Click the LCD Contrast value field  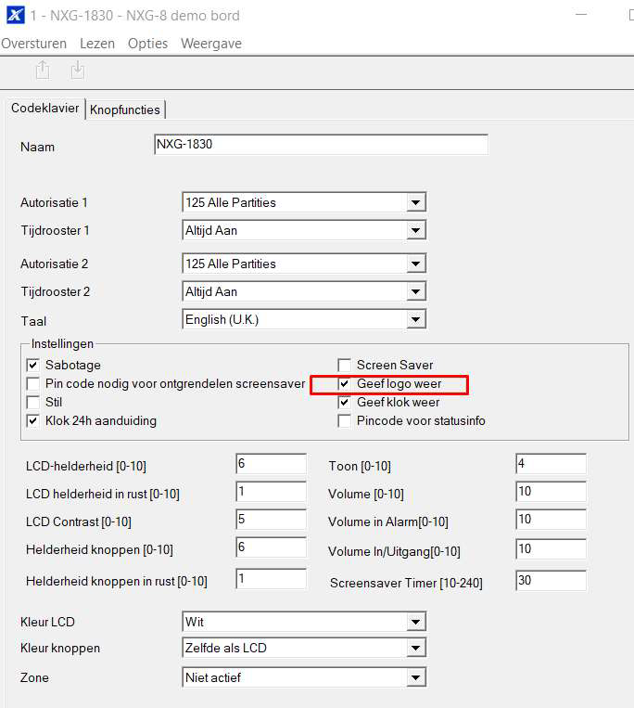271,520
